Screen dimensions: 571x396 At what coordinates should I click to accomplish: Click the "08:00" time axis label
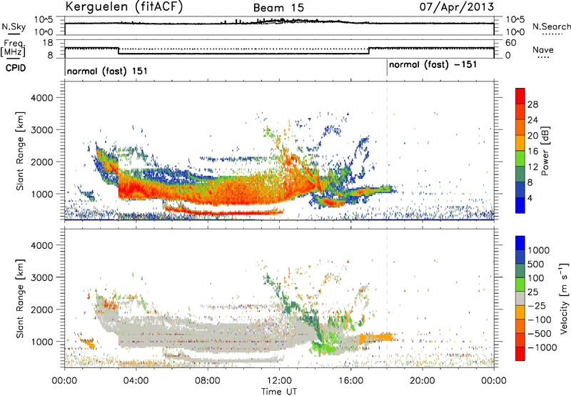(x=208, y=381)
